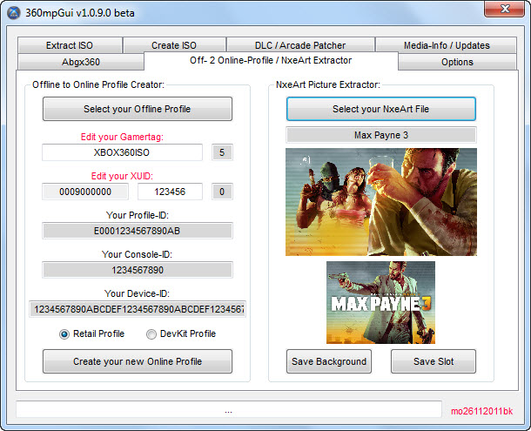
Task: Click NxeArt Picture Extractor heading
Action: [x=328, y=84]
